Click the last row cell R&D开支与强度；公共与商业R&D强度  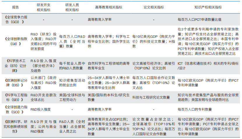(43, 126)
